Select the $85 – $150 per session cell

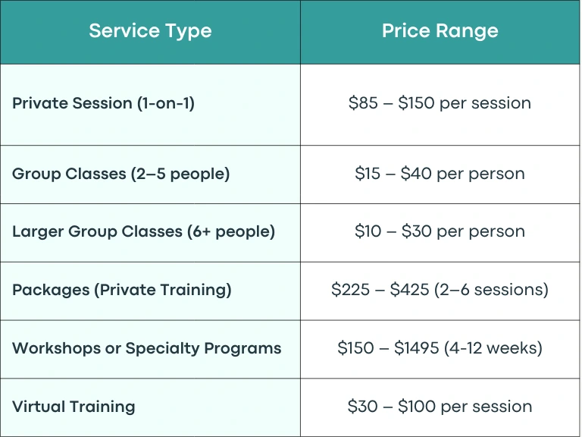(x=440, y=105)
